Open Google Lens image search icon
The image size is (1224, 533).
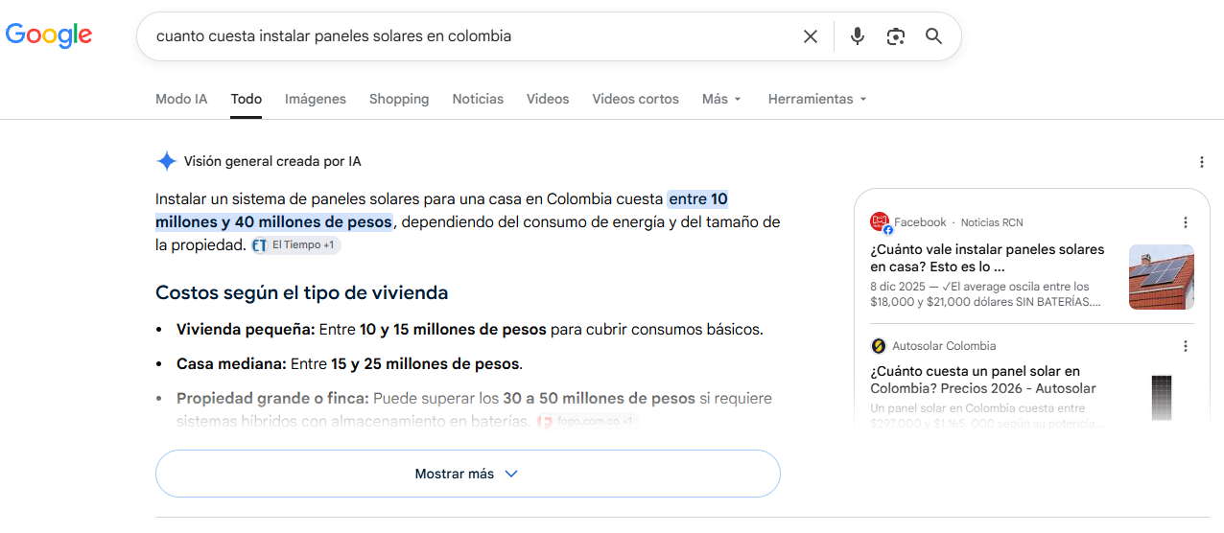pyautogui.click(x=896, y=36)
